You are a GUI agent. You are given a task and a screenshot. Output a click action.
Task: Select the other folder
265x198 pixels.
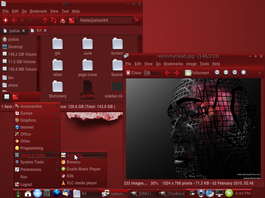click(x=57, y=68)
